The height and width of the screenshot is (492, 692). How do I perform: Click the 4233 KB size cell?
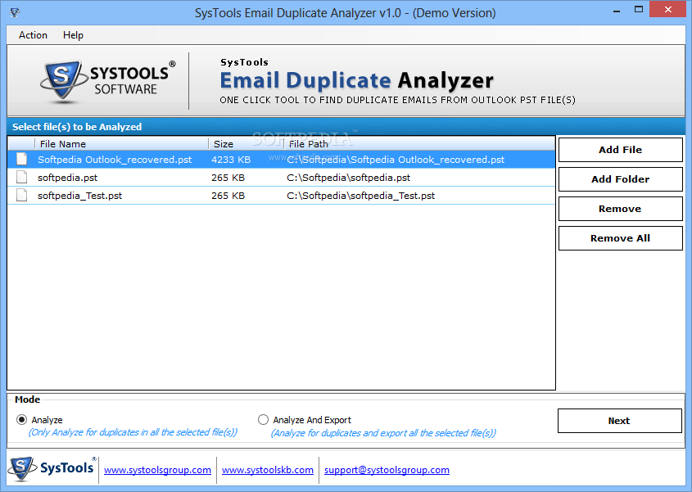click(231, 160)
